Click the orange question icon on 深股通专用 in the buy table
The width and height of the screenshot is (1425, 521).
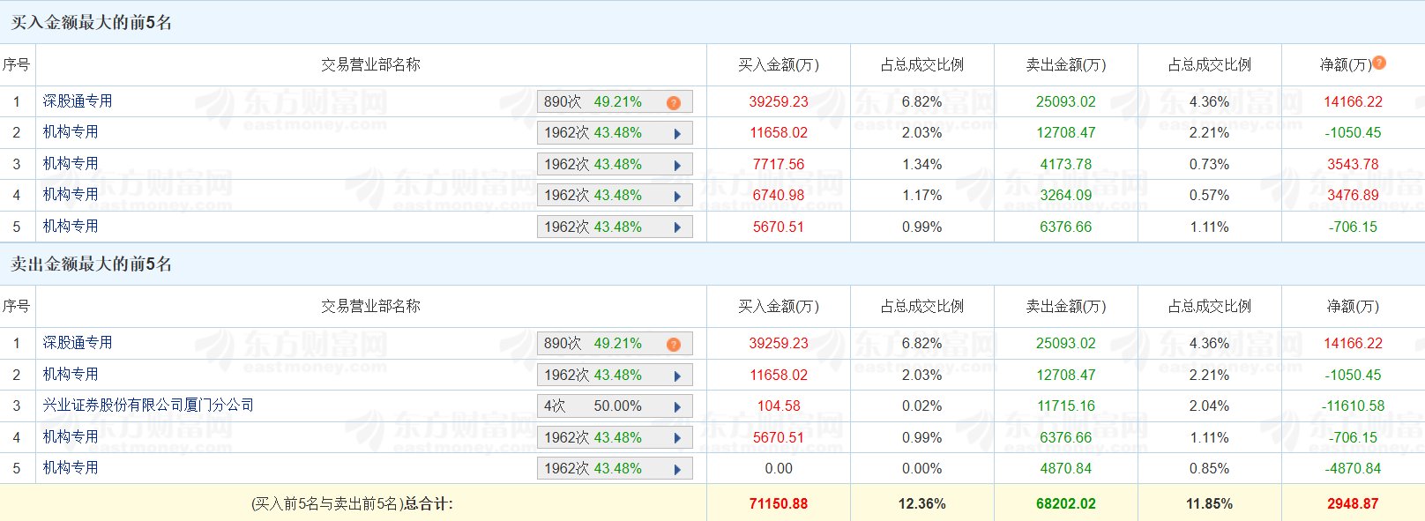click(674, 102)
